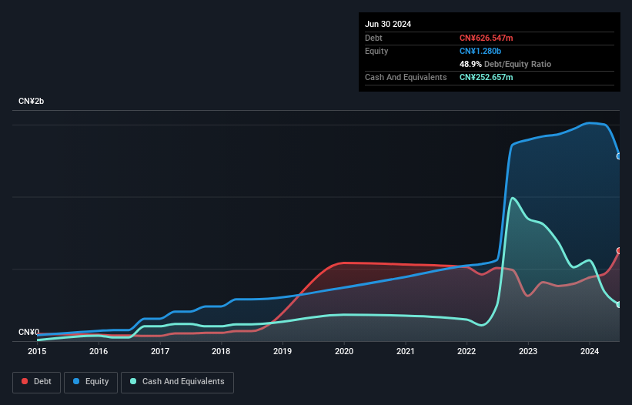Click the Debt row label in tooltip
Image resolution: width=632 pixels, height=405 pixels.
373,38
